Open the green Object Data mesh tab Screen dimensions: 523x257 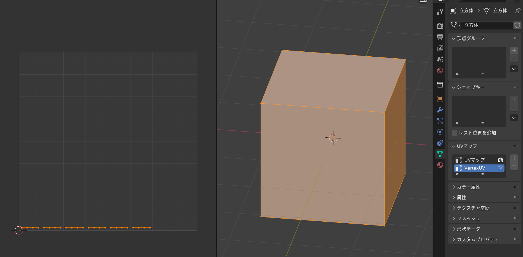coord(440,154)
